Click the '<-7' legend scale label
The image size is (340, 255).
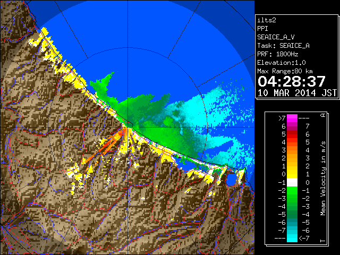pos(304,239)
